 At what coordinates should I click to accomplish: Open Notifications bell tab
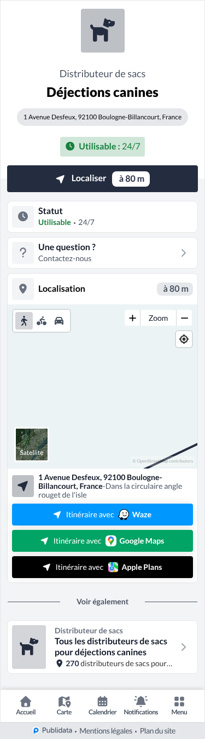(x=140, y=706)
